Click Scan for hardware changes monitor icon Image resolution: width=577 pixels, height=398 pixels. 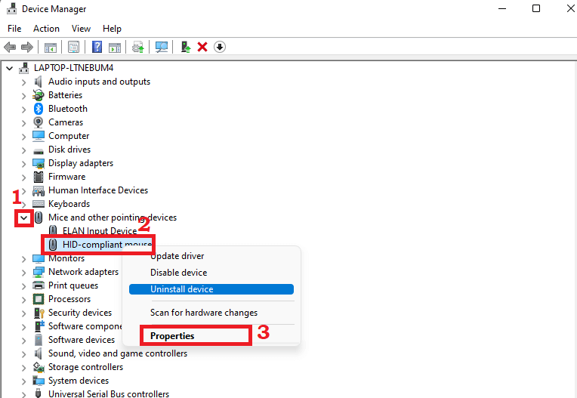click(162, 47)
